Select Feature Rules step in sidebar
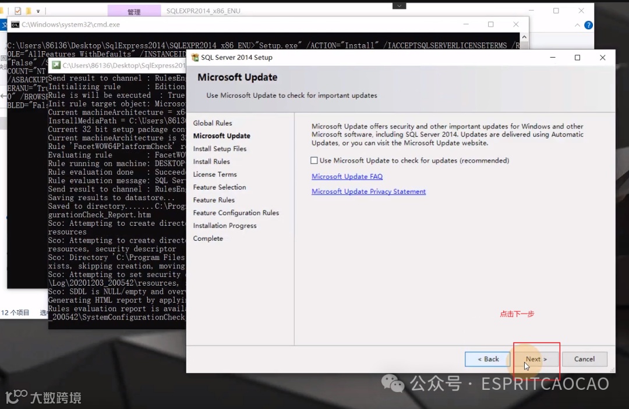This screenshot has width=629, height=409. [214, 200]
